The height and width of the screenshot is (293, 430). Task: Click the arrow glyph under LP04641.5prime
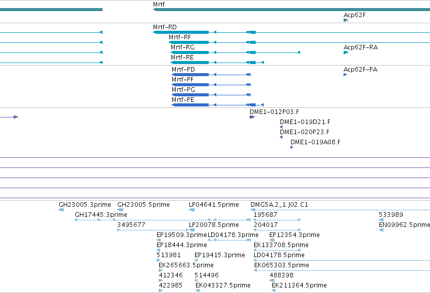(x=192, y=210)
